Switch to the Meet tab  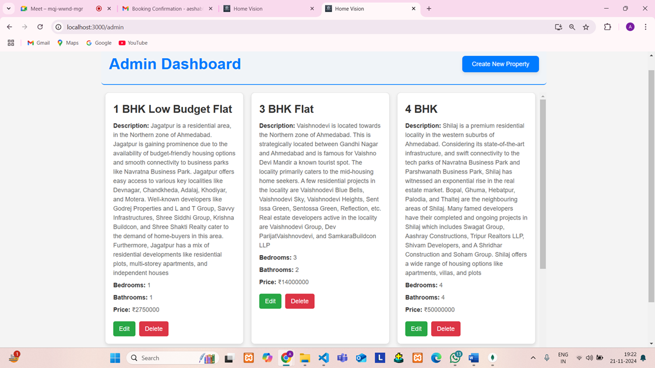[x=55, y=9]
